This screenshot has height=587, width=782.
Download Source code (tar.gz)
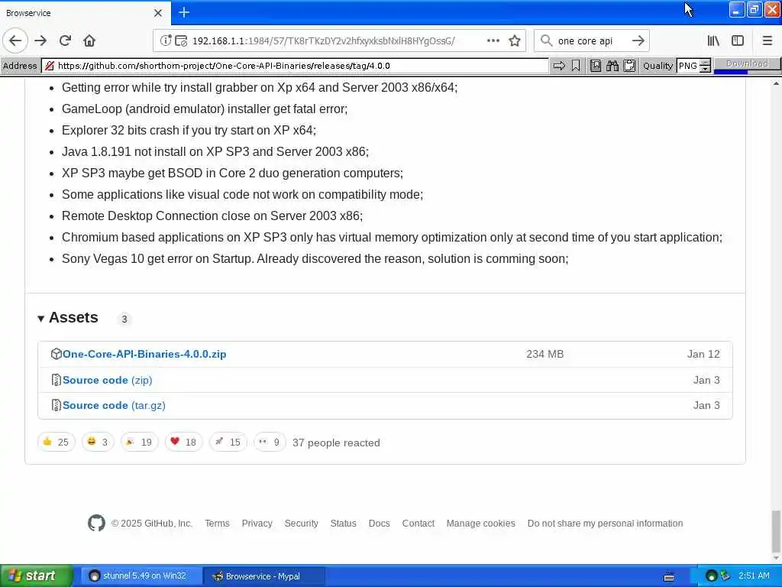tap(114, 405)
